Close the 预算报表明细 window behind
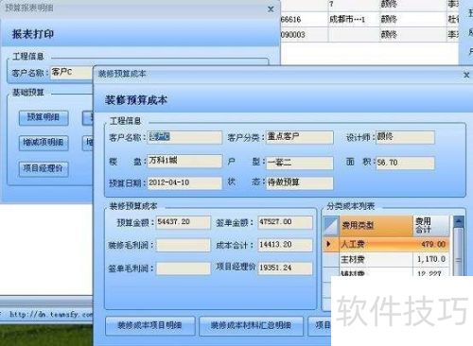The width and height of the screenshot is (473, 346). coord(271,9)
